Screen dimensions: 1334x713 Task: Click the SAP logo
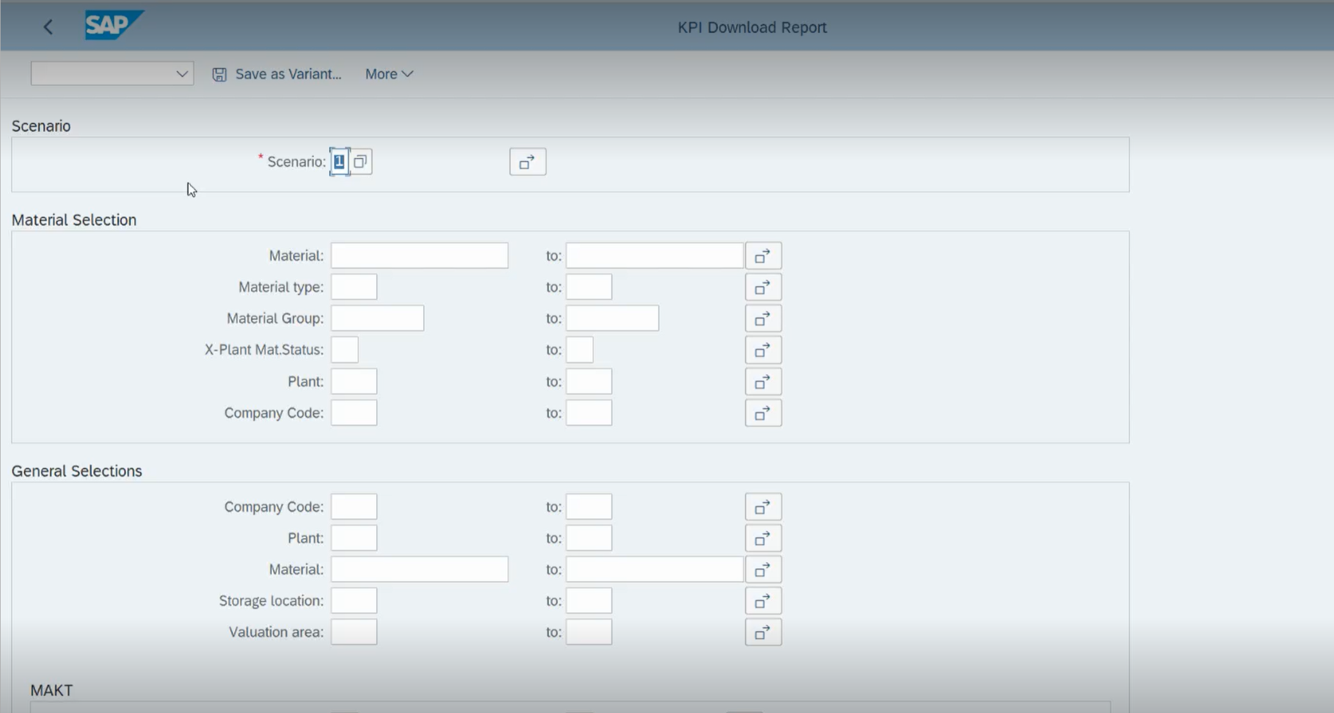click(x=114, y=26)
